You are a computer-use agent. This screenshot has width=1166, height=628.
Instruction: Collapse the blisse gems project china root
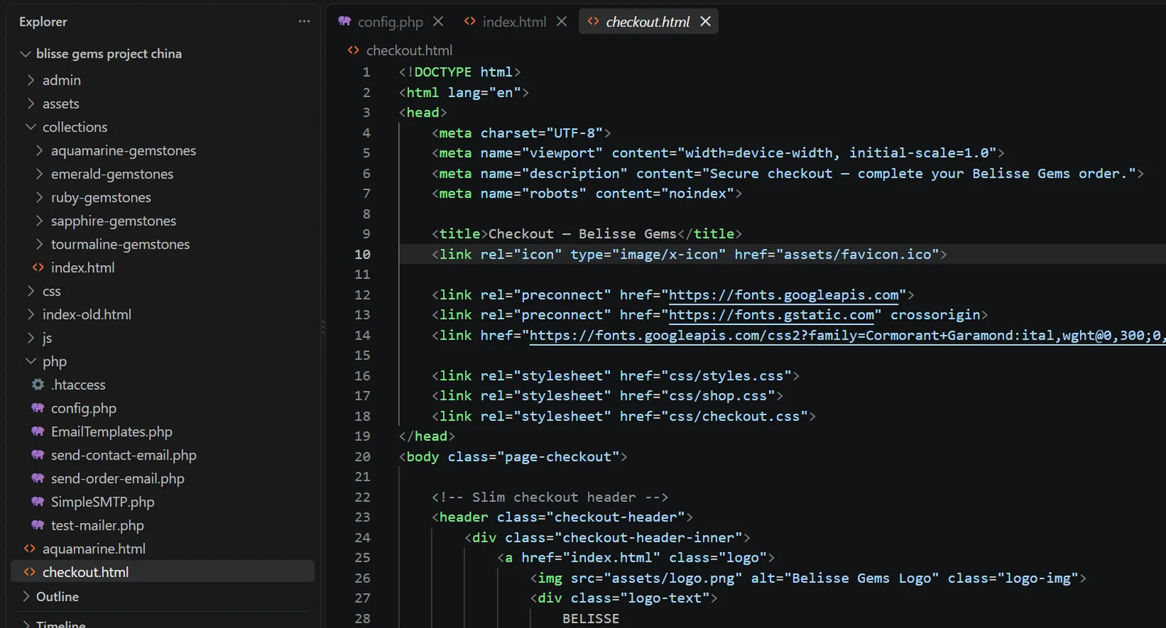[26, 54]
